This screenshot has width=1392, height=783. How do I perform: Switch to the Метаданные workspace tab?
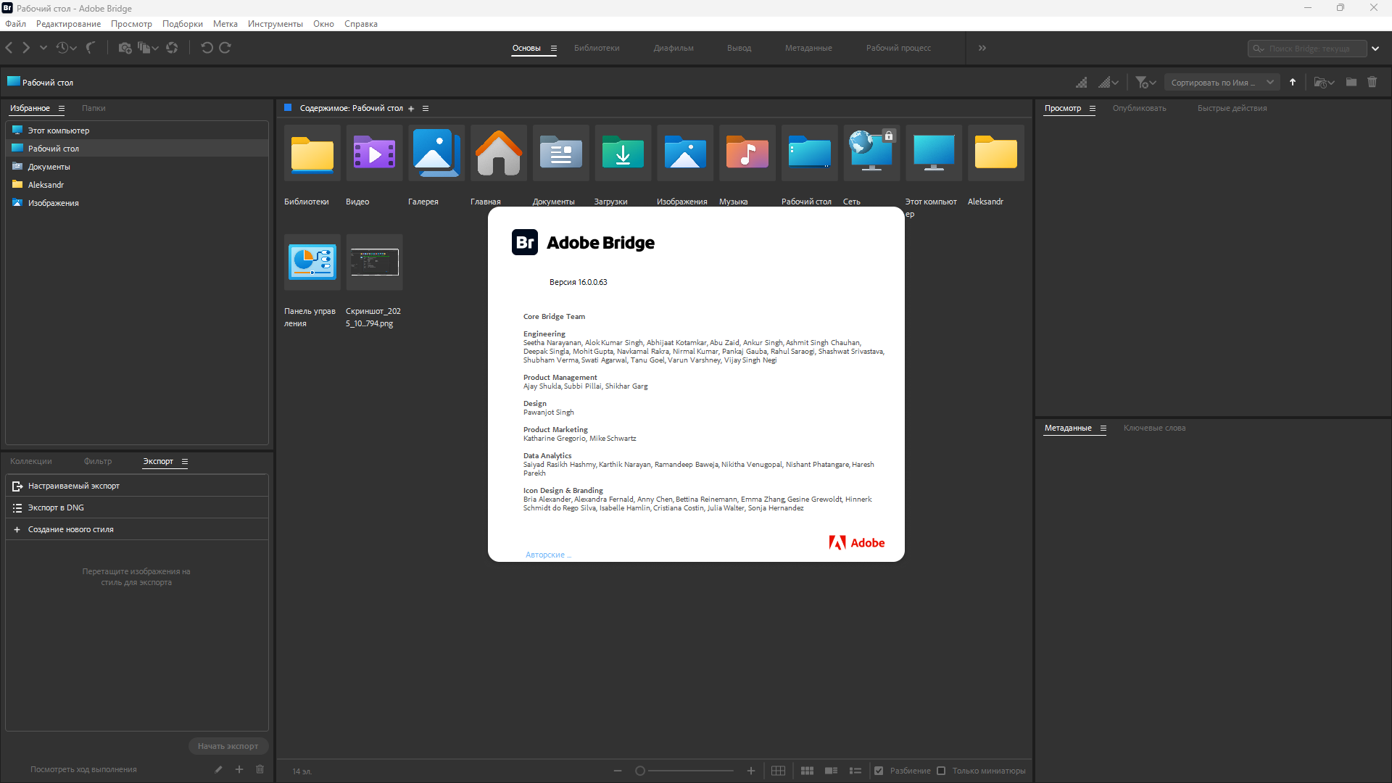coord(808,48)
